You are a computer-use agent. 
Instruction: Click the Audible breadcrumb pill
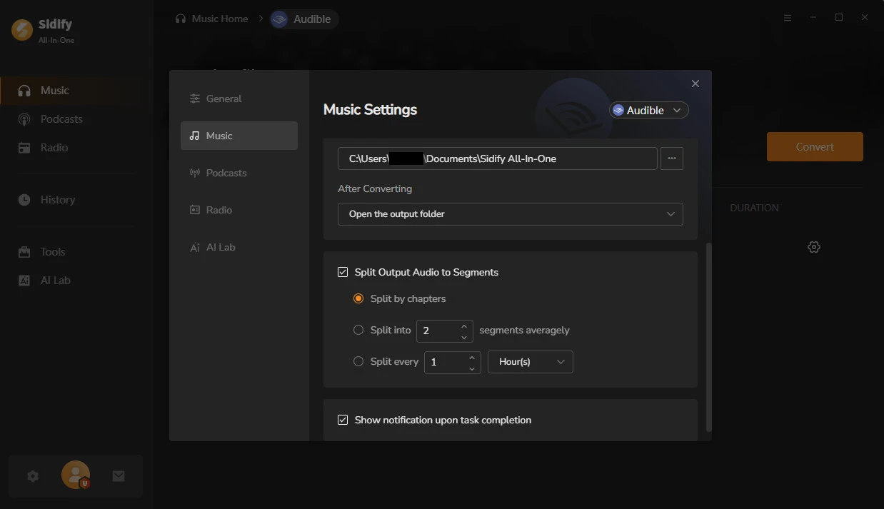click(x=303, y=19)
